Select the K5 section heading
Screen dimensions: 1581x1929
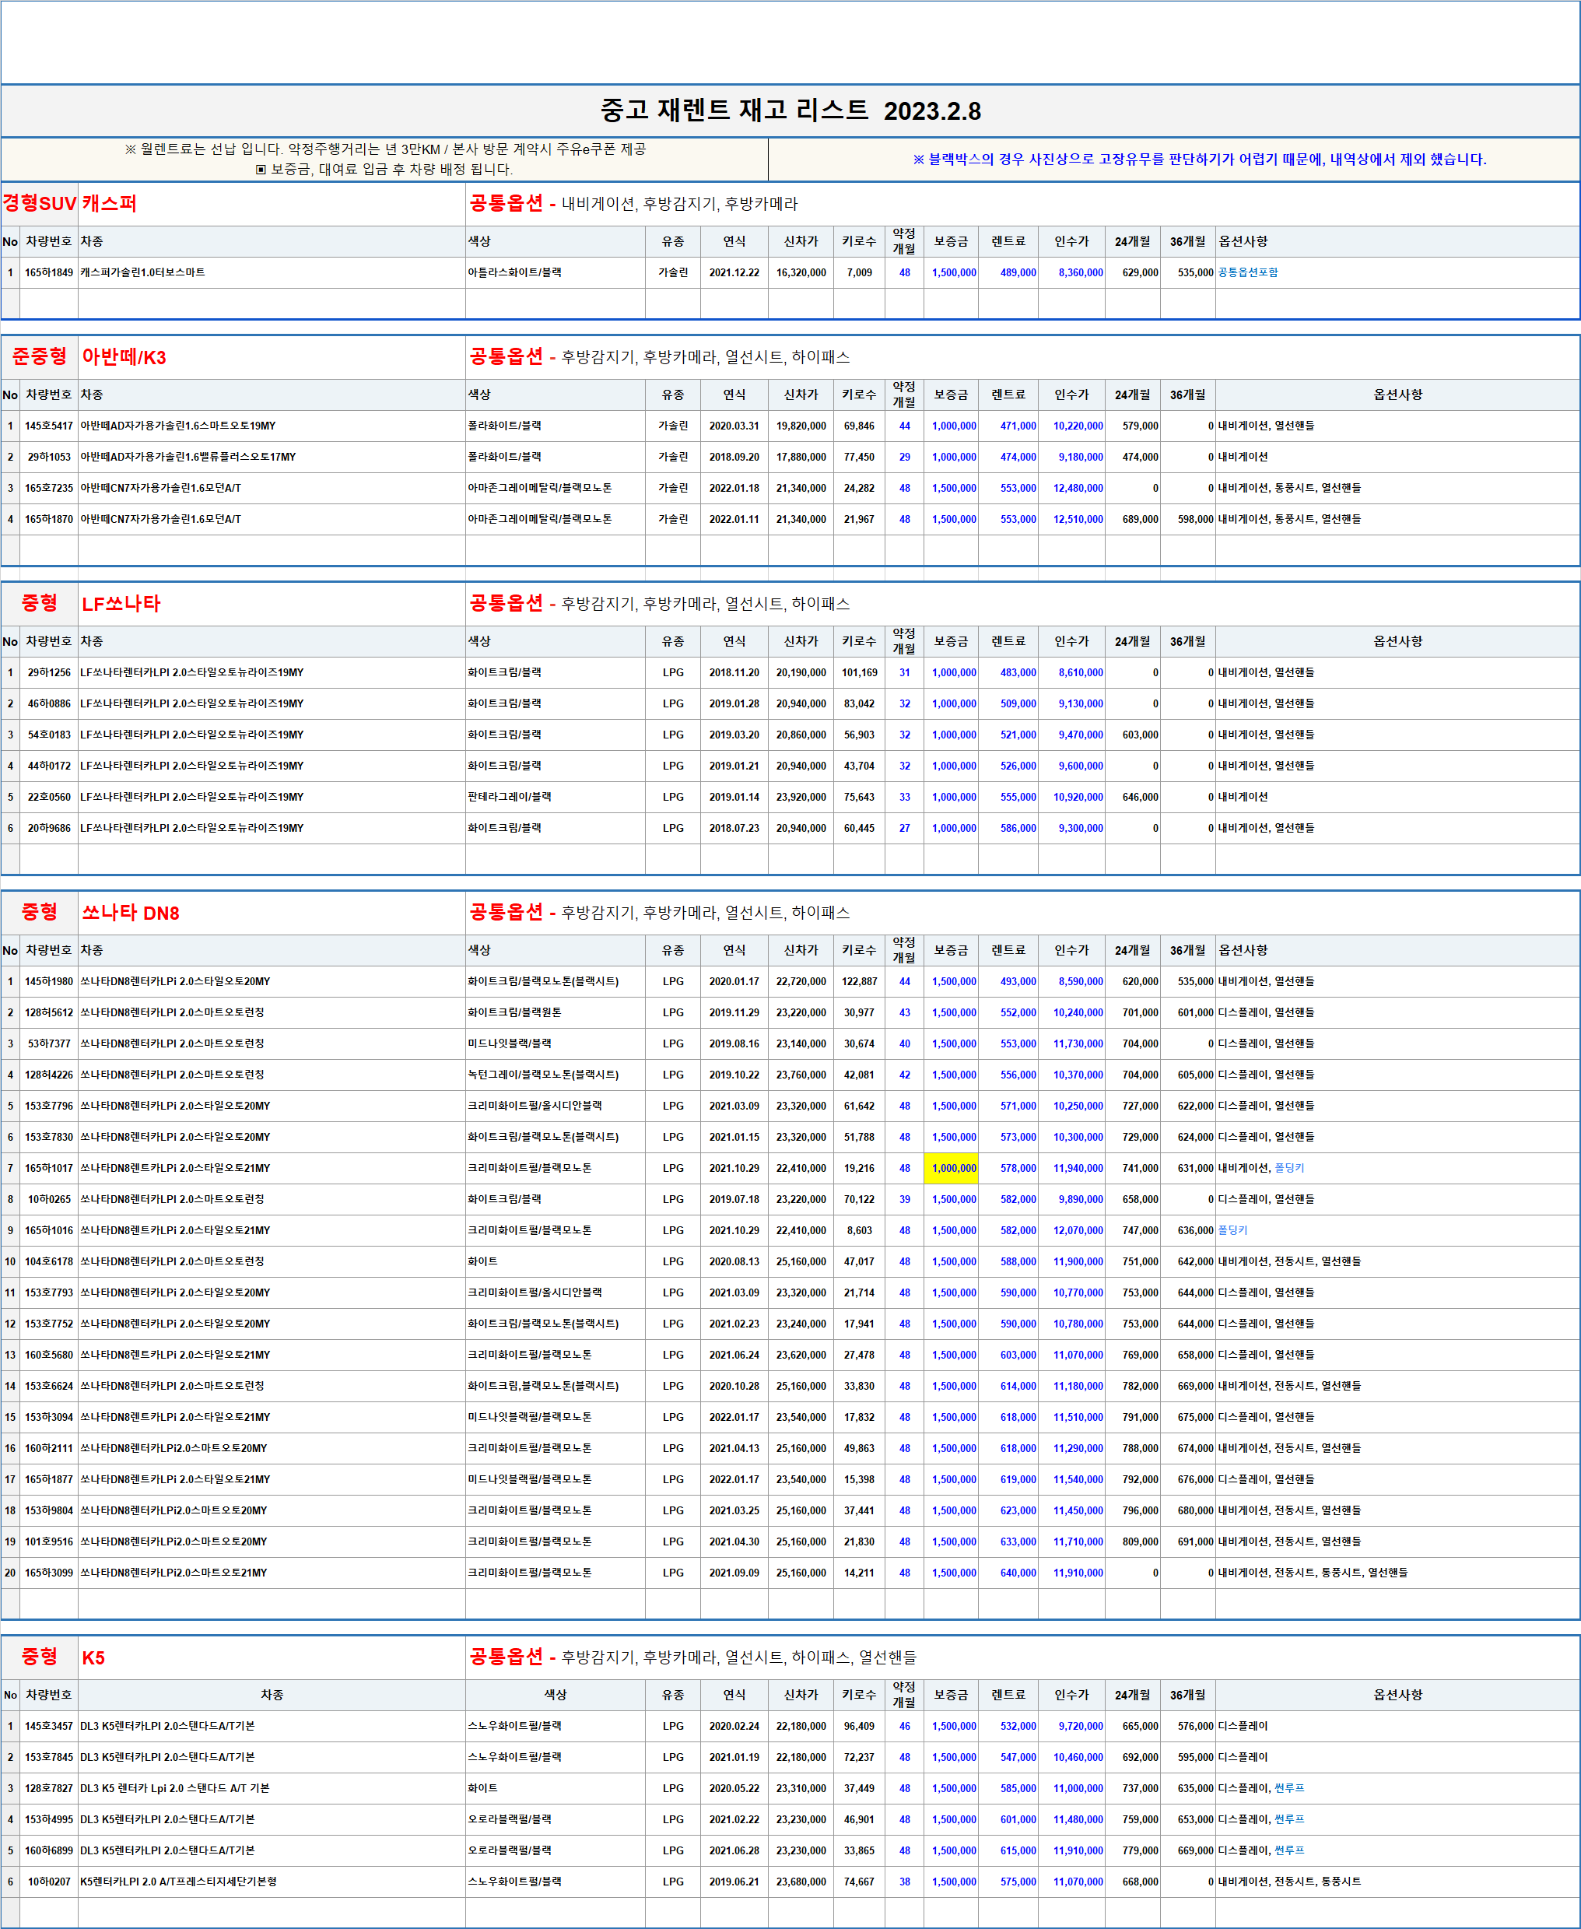coord(93,1657)
